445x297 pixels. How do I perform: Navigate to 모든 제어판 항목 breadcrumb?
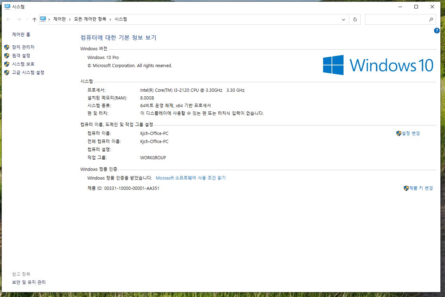(x=91, y=19)
